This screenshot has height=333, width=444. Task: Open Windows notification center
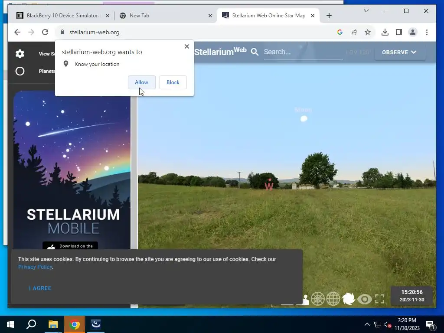coord(430,325)
